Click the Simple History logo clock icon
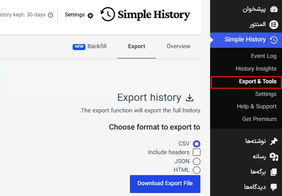Screen dimensions: 282x196 [107, 14]
